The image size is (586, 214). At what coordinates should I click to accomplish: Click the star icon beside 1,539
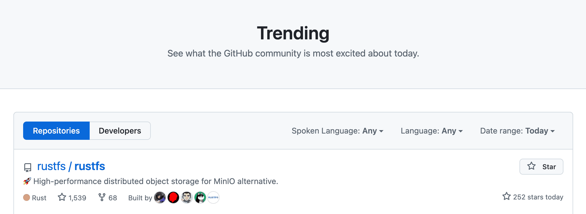coord(62,197)
